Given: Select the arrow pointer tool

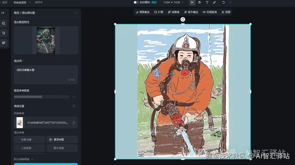Looking at the screenshot, I should 193,2.
